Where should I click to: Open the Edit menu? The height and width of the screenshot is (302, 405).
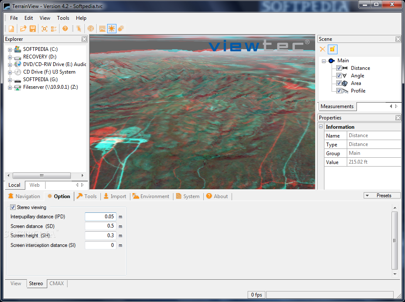coord(29,18)
